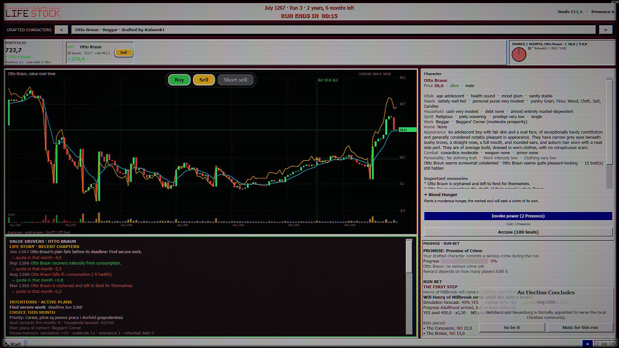Screen dimensions: 619x348
Task: Toggle the MOVE chart indicator
Action: tap(387, 74)
